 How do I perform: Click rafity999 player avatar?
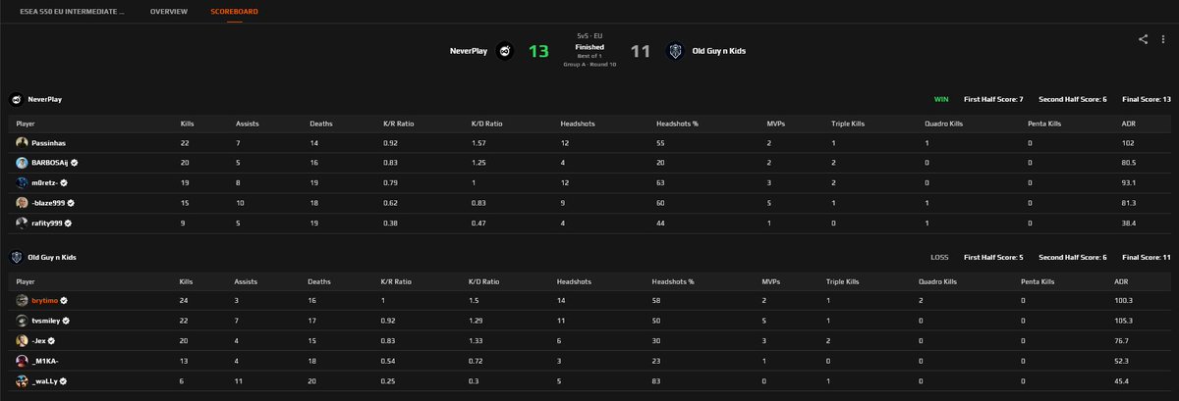coord(22,224)
